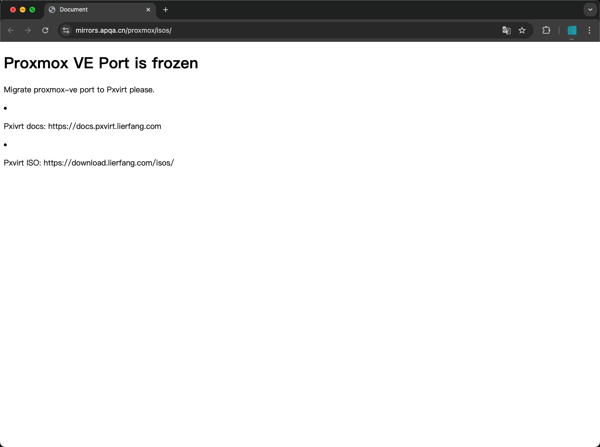600x447 pixels.
Task: Expand the tab search chevron
Action: point(590,10)
